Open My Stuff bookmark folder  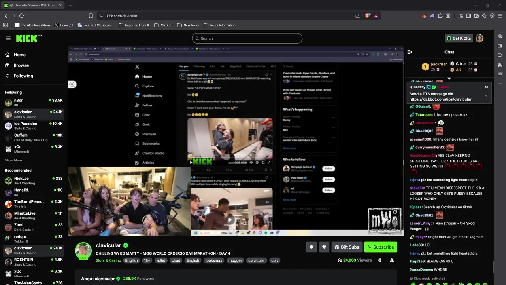click(x=163, y=25)
